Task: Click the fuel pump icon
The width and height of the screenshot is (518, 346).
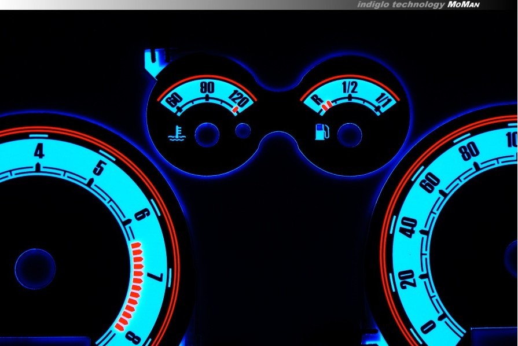Action: [x=322, y=131]
